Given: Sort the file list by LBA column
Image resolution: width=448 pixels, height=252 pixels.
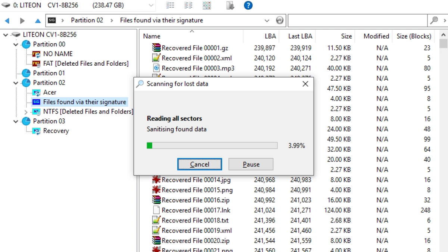Looking at the screenshot, I should (270, 36).
